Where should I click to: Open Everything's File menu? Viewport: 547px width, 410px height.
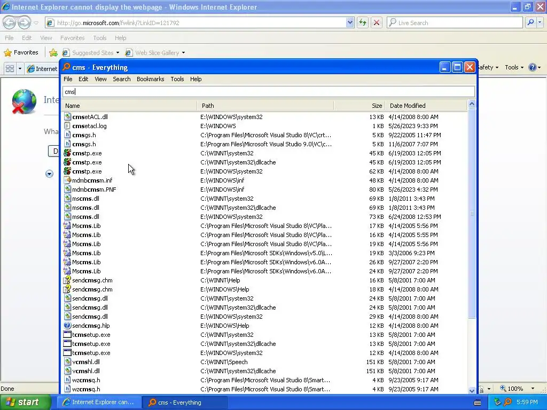pyautogui.click(x=68, y=79)
